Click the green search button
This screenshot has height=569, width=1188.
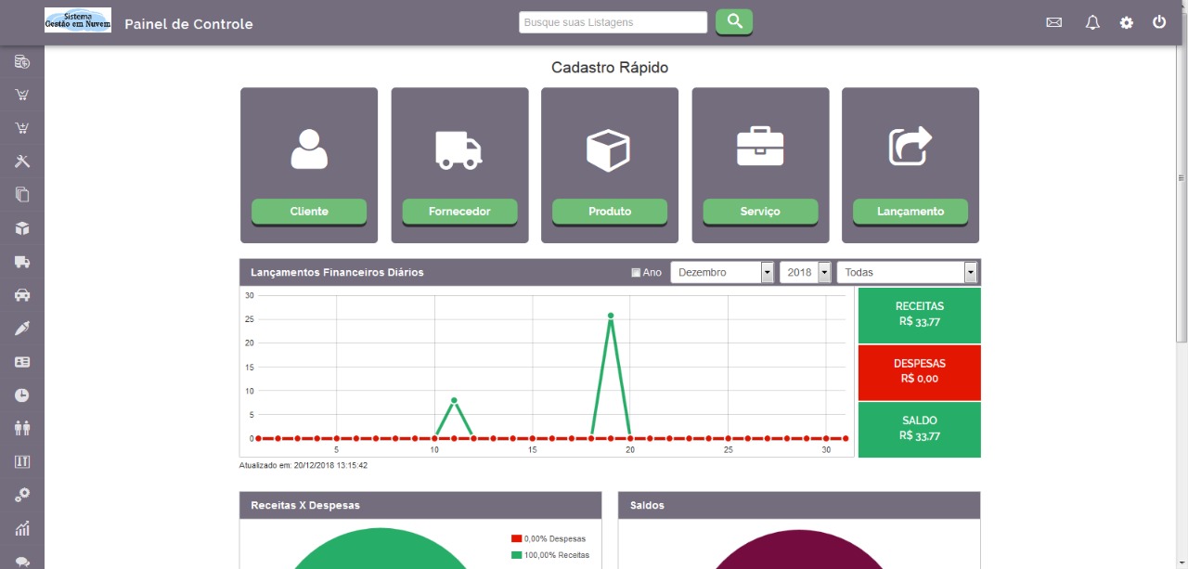(x=734, y=21)
